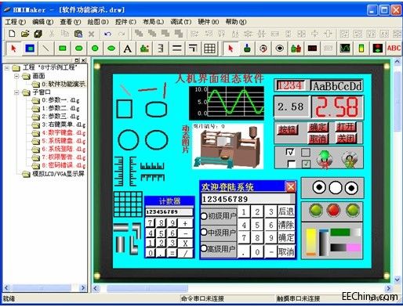Click 清除 on the login keypad
Screen dimensions: 403x307
tap(286, 225)
